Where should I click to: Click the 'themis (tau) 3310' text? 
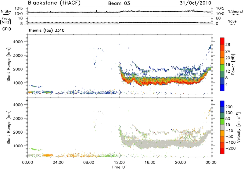click(47, 30)
